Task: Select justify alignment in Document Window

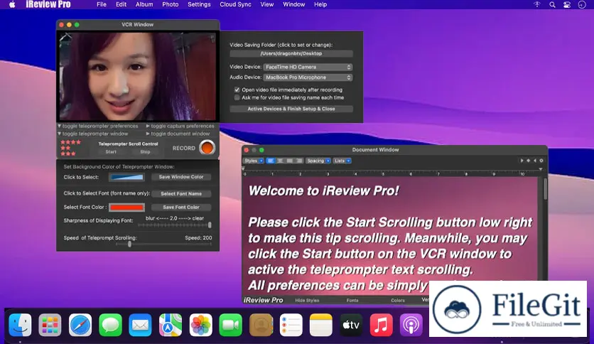Action: coord(289,161)
